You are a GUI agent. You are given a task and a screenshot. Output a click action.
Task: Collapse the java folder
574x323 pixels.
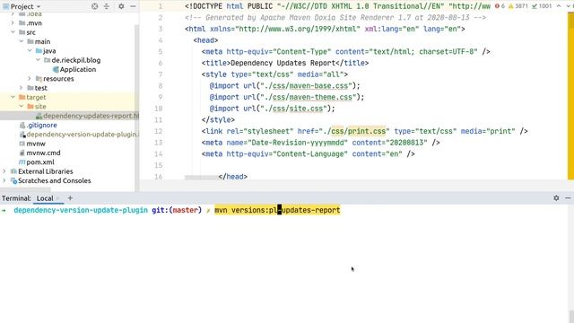pyautogui.click(x=30, y=50)
